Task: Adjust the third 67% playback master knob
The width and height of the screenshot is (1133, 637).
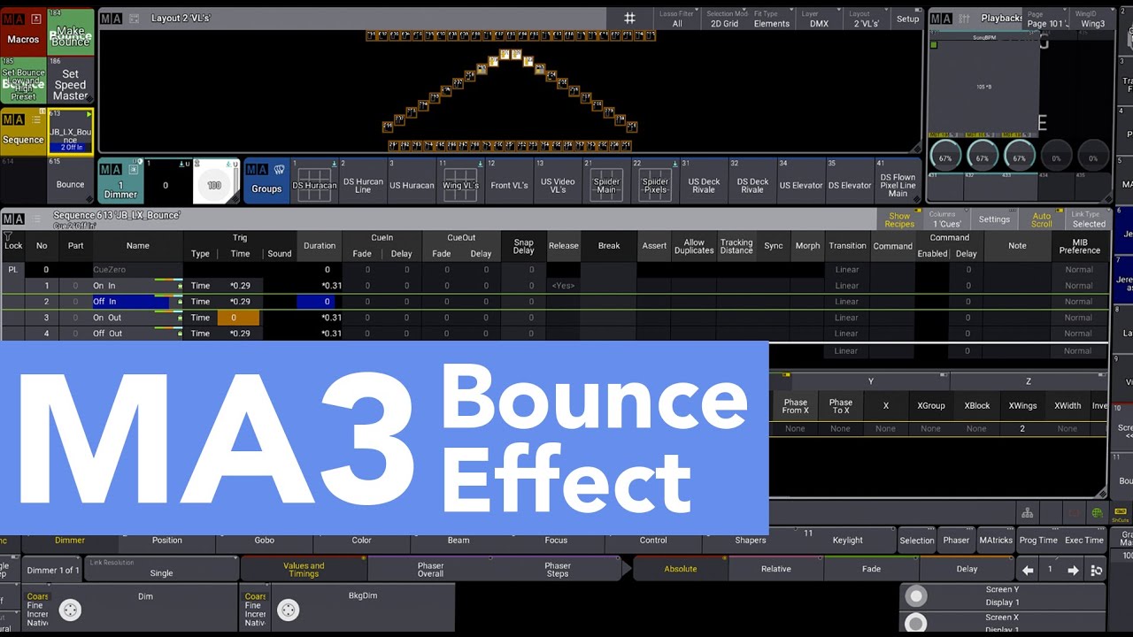Action: [x=1019, y=157]
